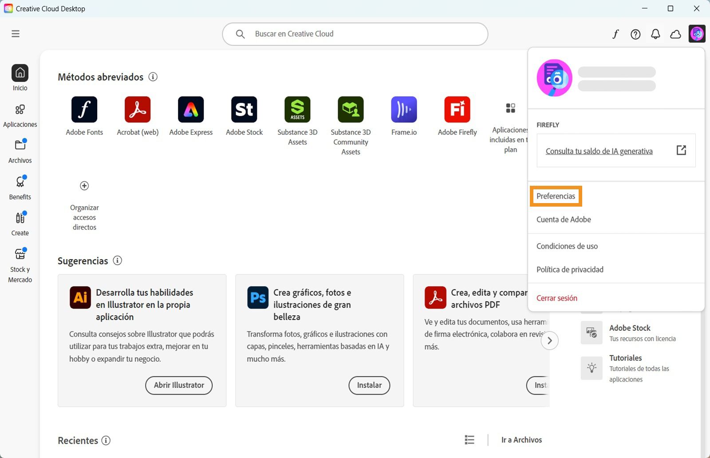Viewport: 710px width, 458px height.
Task: Open Frame.io shortcut
Action: 404,116
